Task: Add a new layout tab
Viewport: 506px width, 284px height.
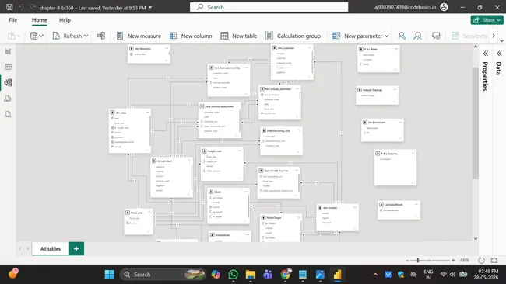Action: point(76,248)
